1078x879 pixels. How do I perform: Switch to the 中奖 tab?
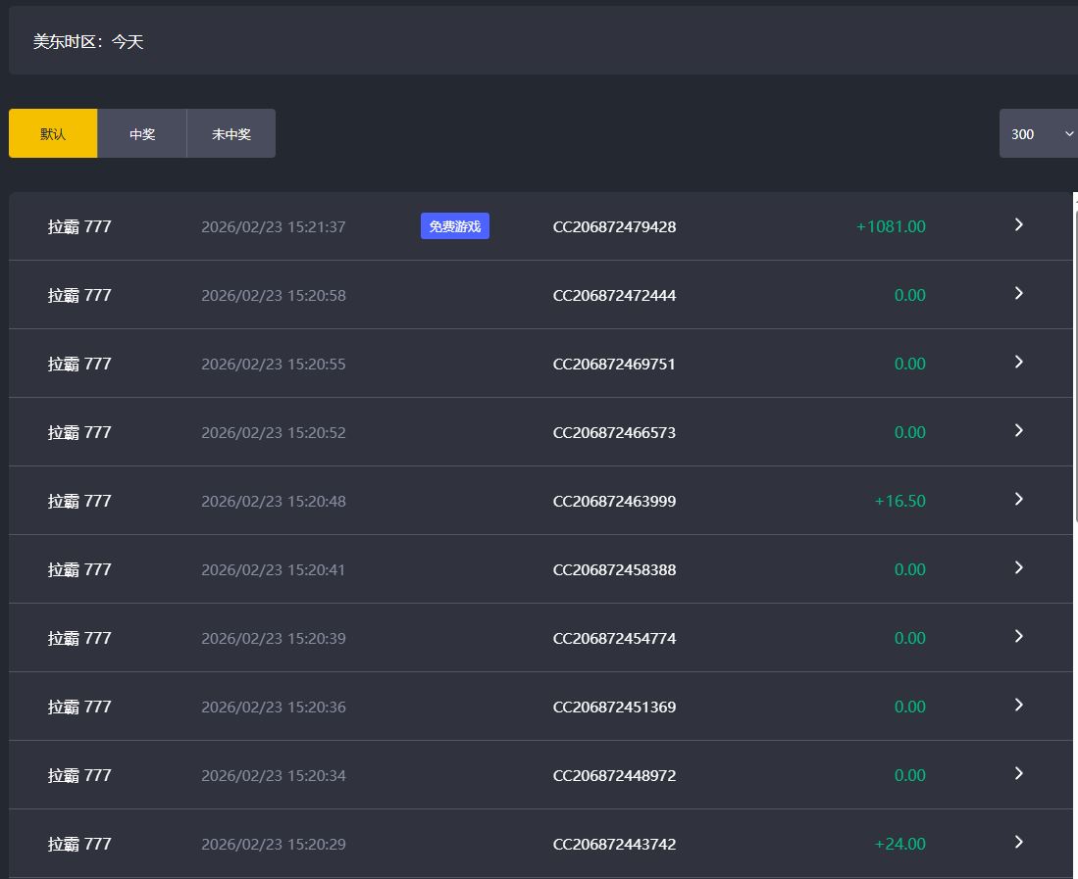(x=142, y=133)
